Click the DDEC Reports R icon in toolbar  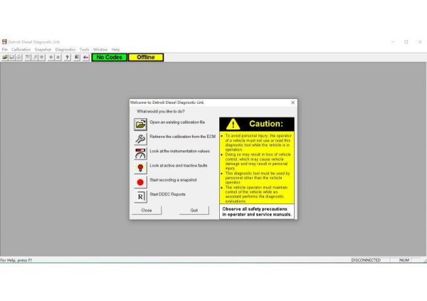tap(76, 57)
